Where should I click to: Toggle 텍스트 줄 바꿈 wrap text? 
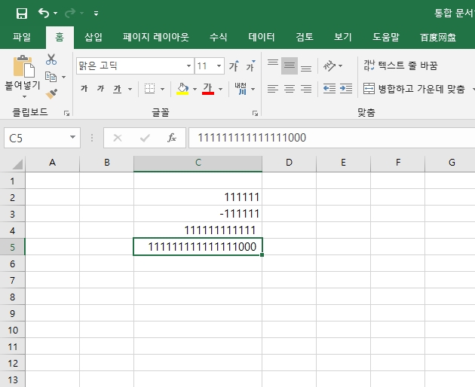coord(400,66)
